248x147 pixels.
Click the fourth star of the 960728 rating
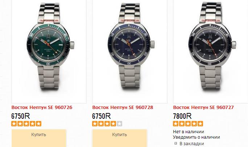pyautogui.click(x=113, y=123)
